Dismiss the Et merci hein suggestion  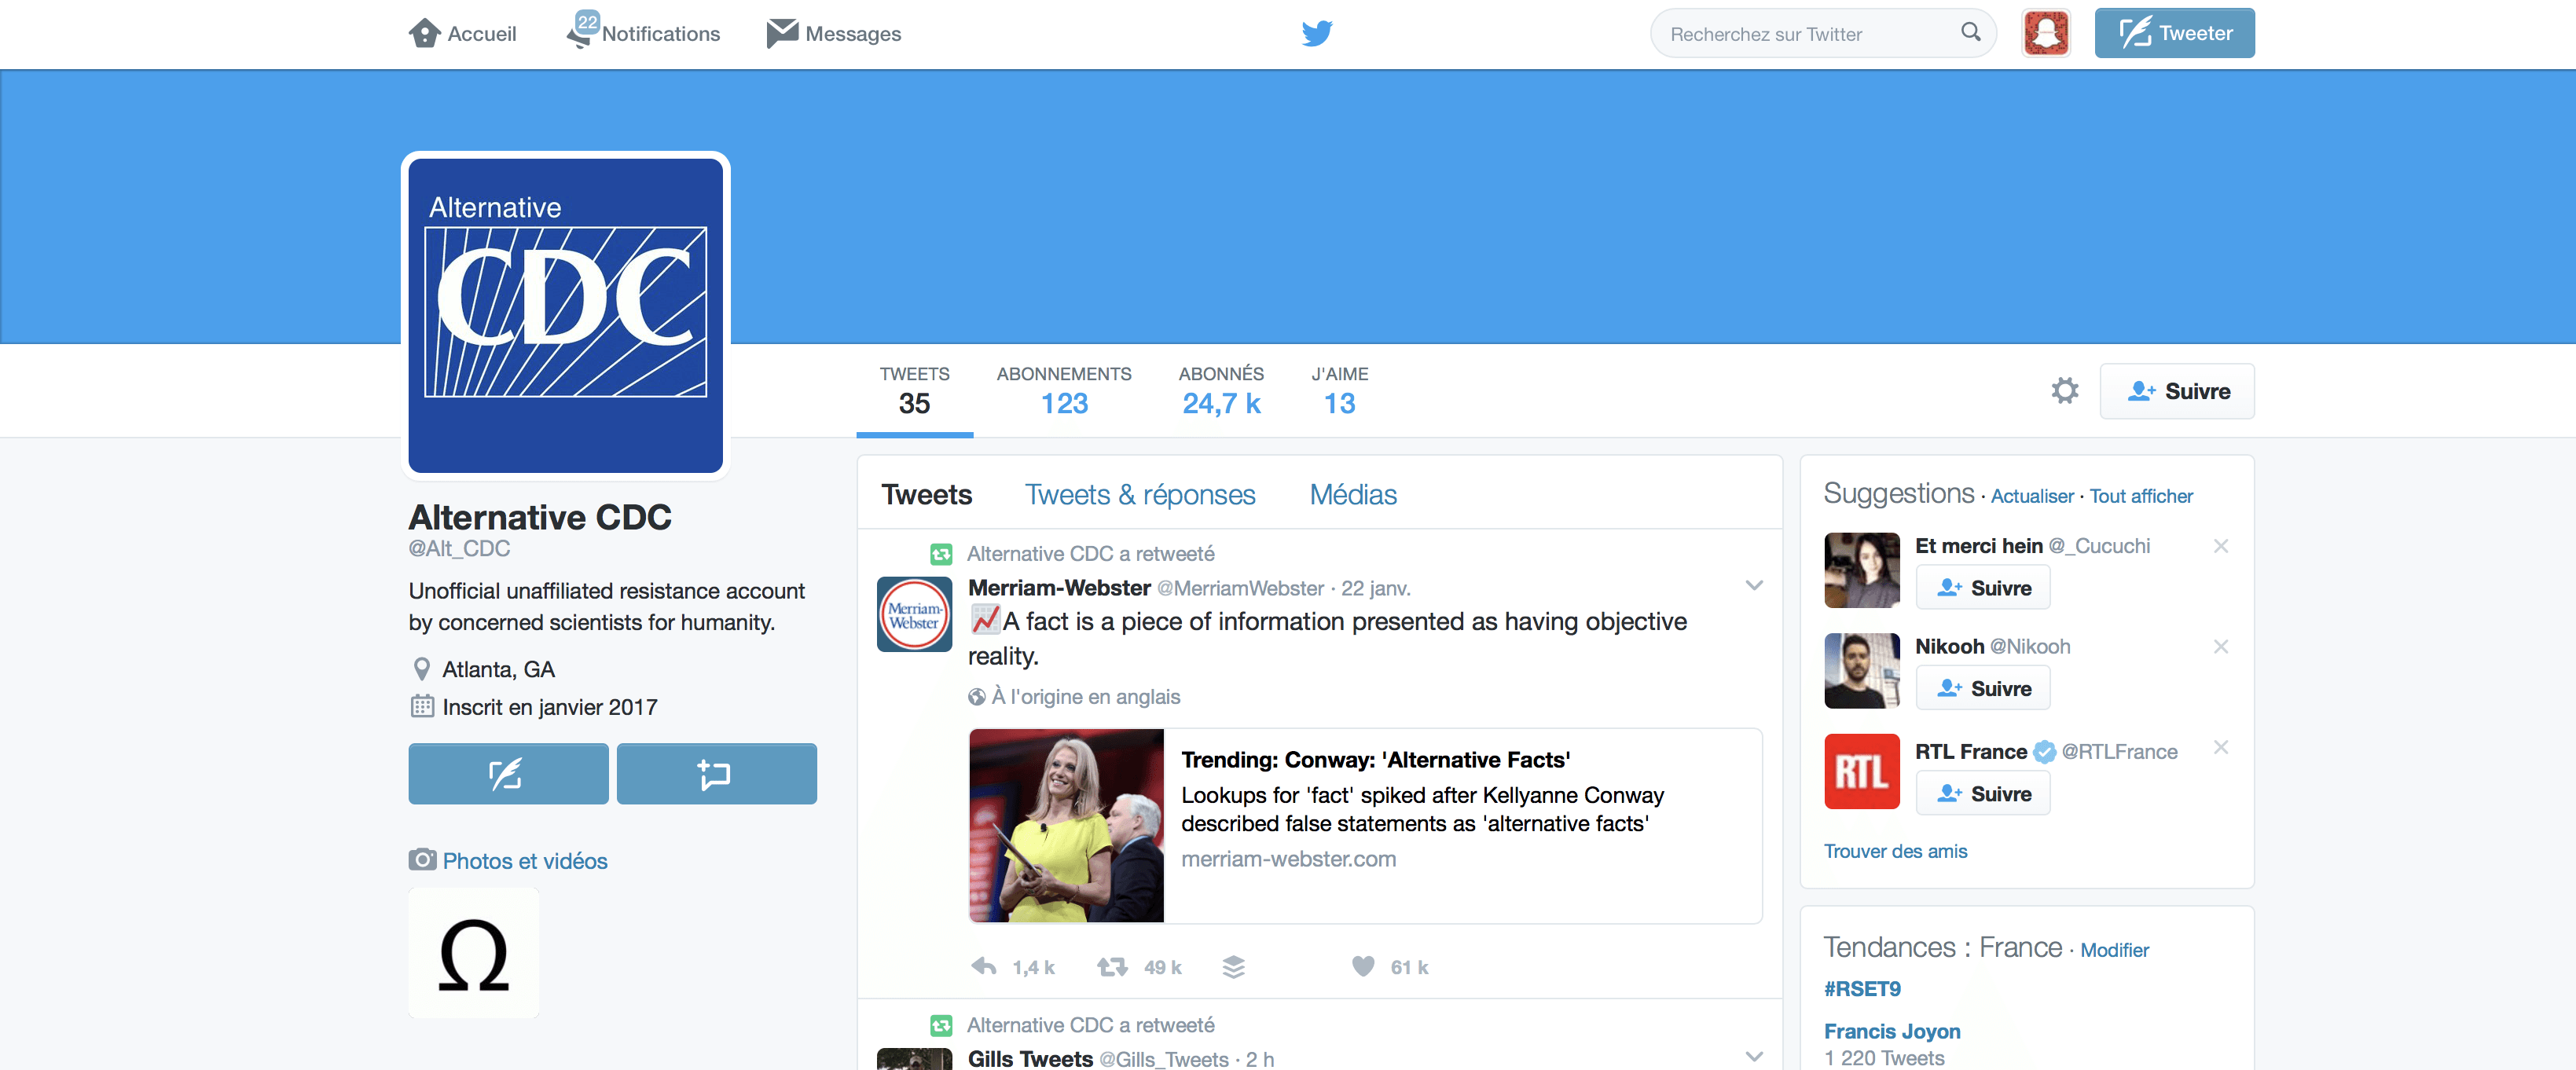coord(2220,546)
